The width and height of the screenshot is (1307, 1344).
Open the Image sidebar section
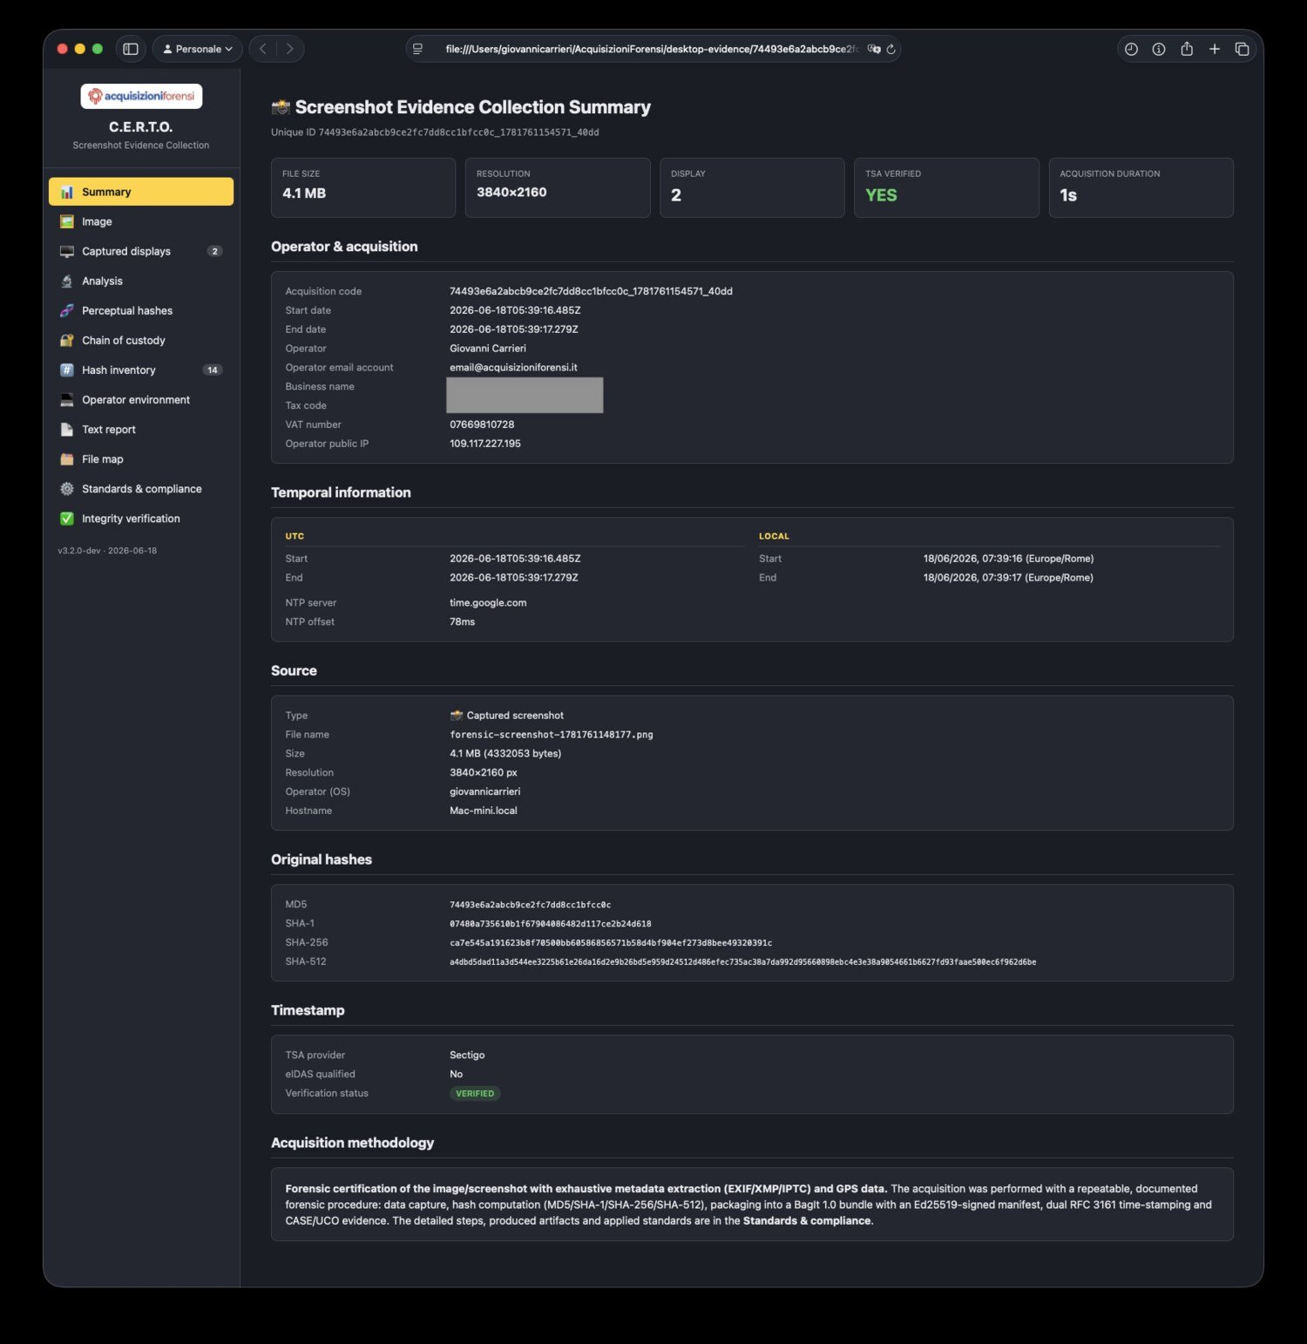point(141,221)
